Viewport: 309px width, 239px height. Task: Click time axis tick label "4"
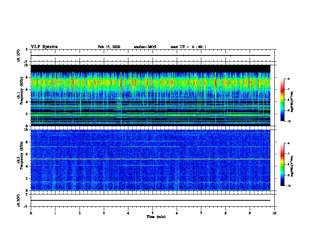pos(128,213)
